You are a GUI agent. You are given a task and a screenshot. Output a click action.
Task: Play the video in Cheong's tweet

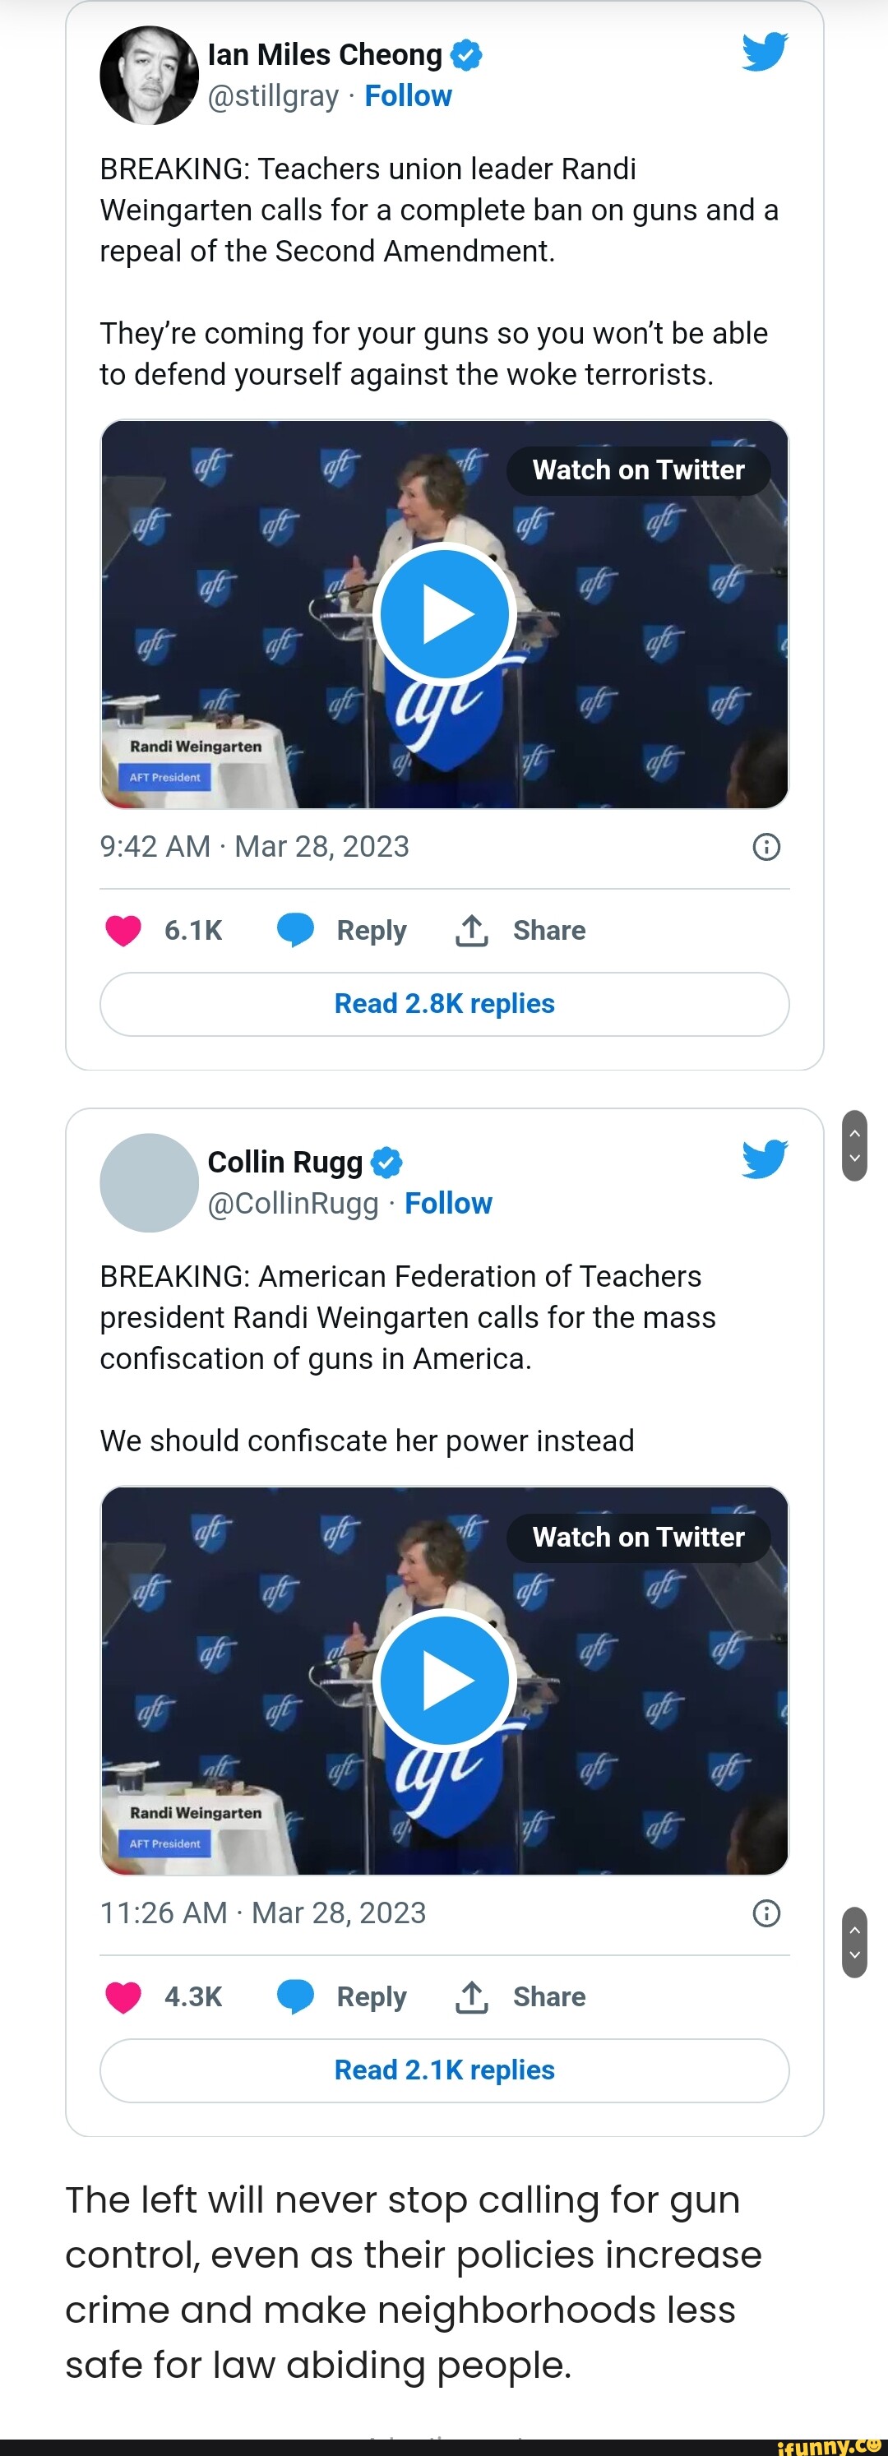pyautogui.click(x=445, y=615)
